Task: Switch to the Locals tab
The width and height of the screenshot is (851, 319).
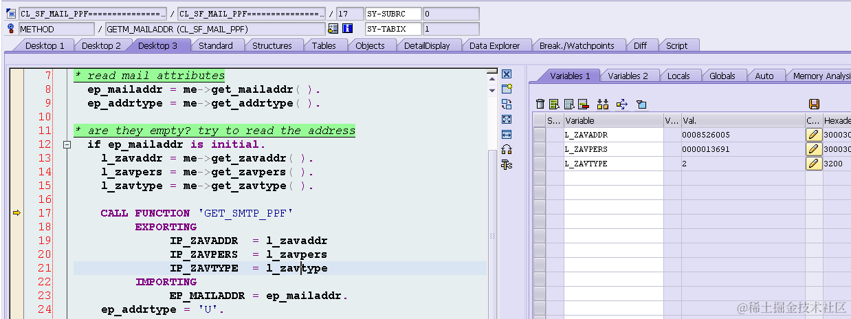Action: tap(678, 76)
